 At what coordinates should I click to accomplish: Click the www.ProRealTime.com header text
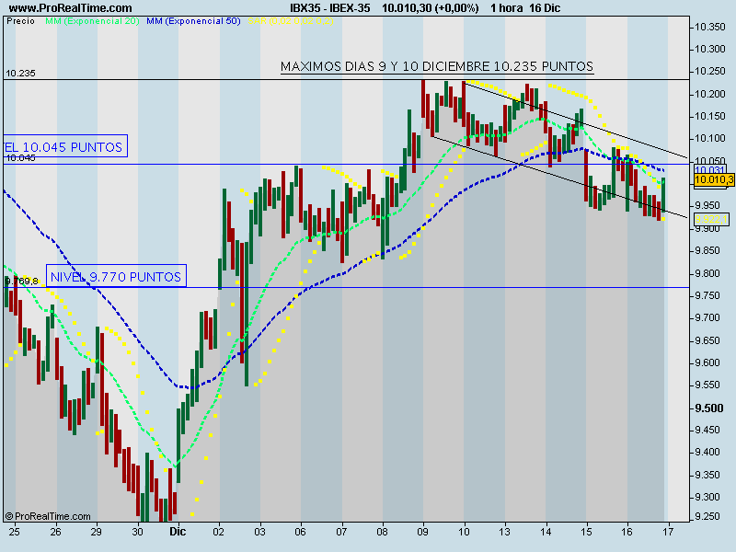71,8
